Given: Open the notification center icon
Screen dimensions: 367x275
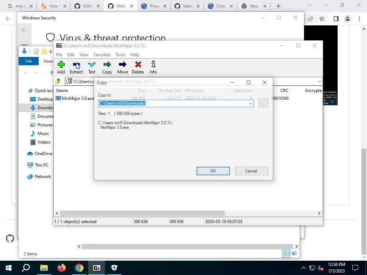Looking at the screenshot, I should pyautogui.click(x=355, y=268).
